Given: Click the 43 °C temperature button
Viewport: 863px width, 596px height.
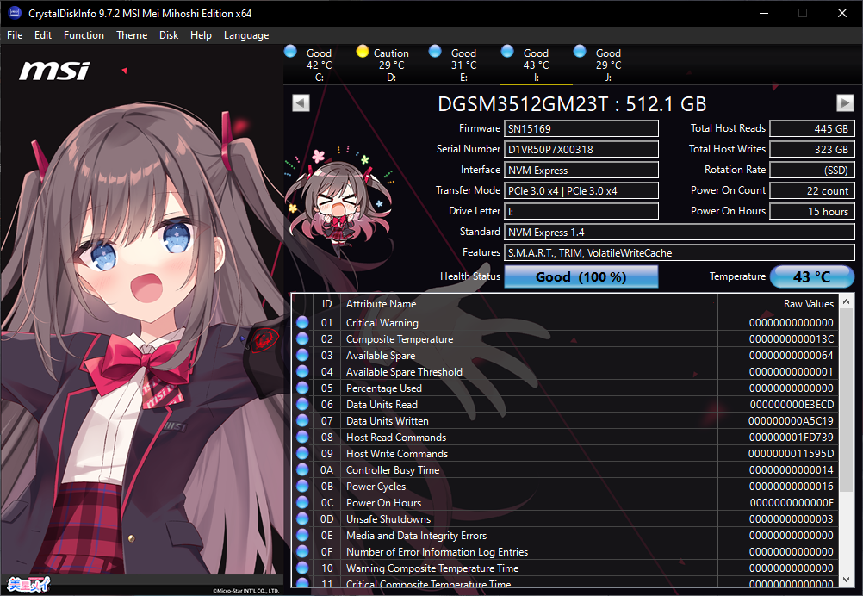Looking at the screenshot, I should 811,276.
